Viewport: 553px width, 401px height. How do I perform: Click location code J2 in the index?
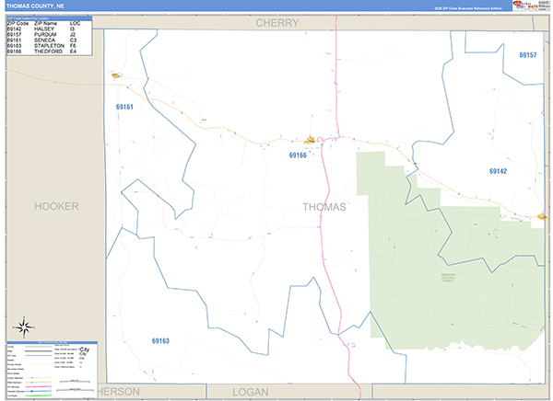pos(73,35)
